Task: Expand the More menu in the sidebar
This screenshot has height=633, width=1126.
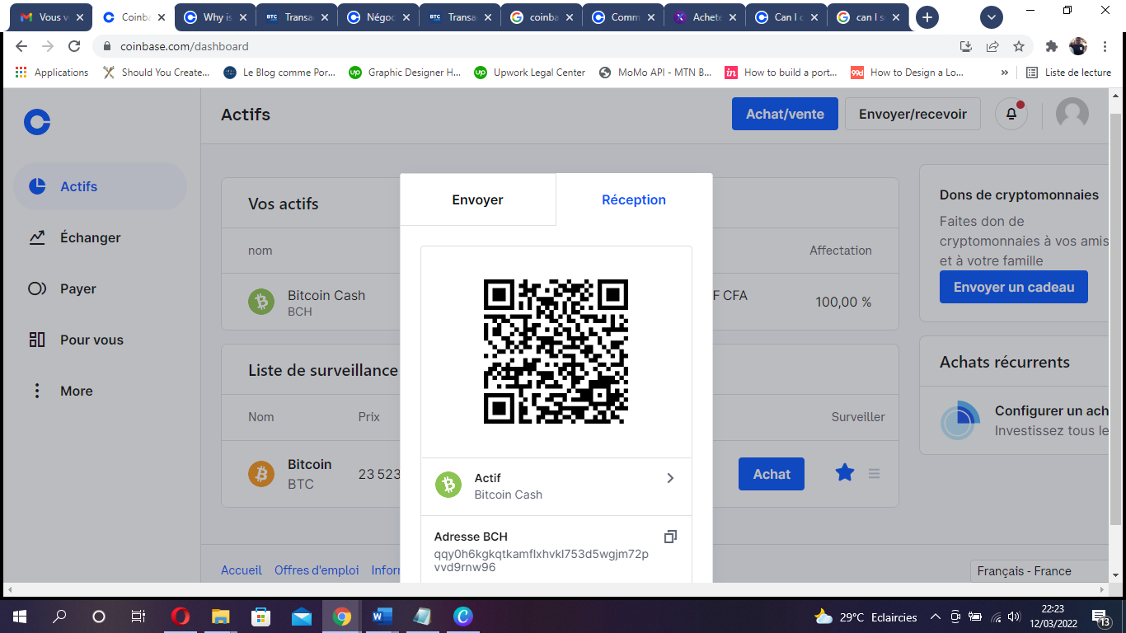Action: 77,392
